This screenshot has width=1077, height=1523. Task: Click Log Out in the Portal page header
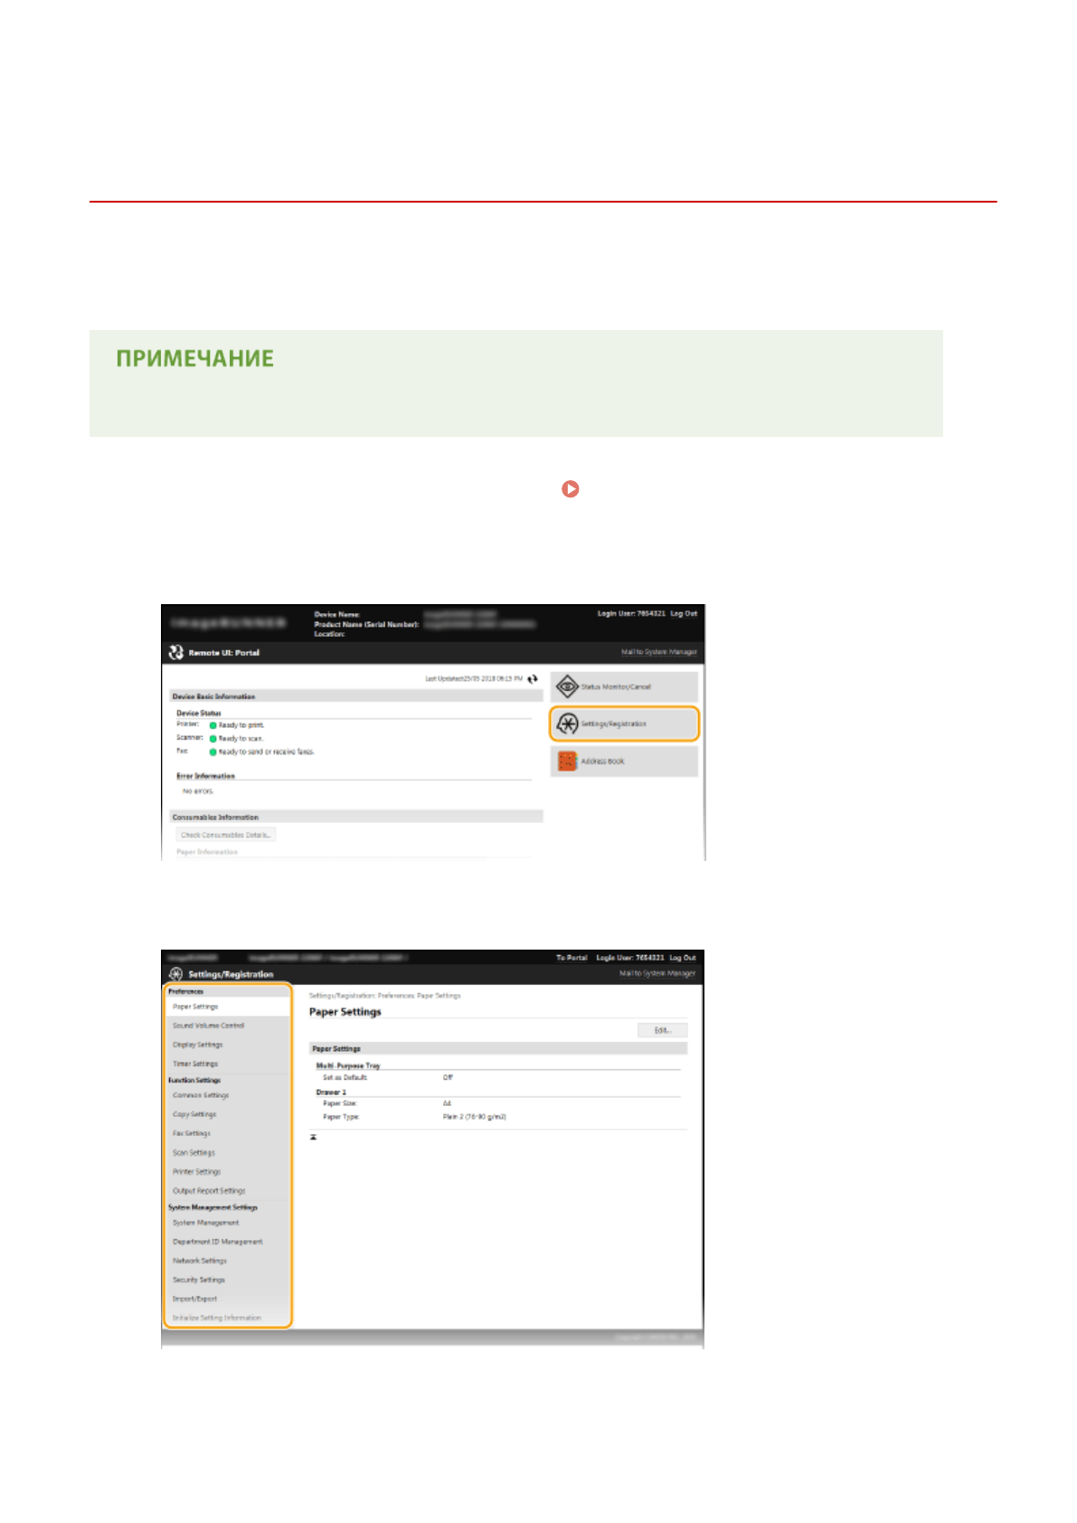point(684,613)
